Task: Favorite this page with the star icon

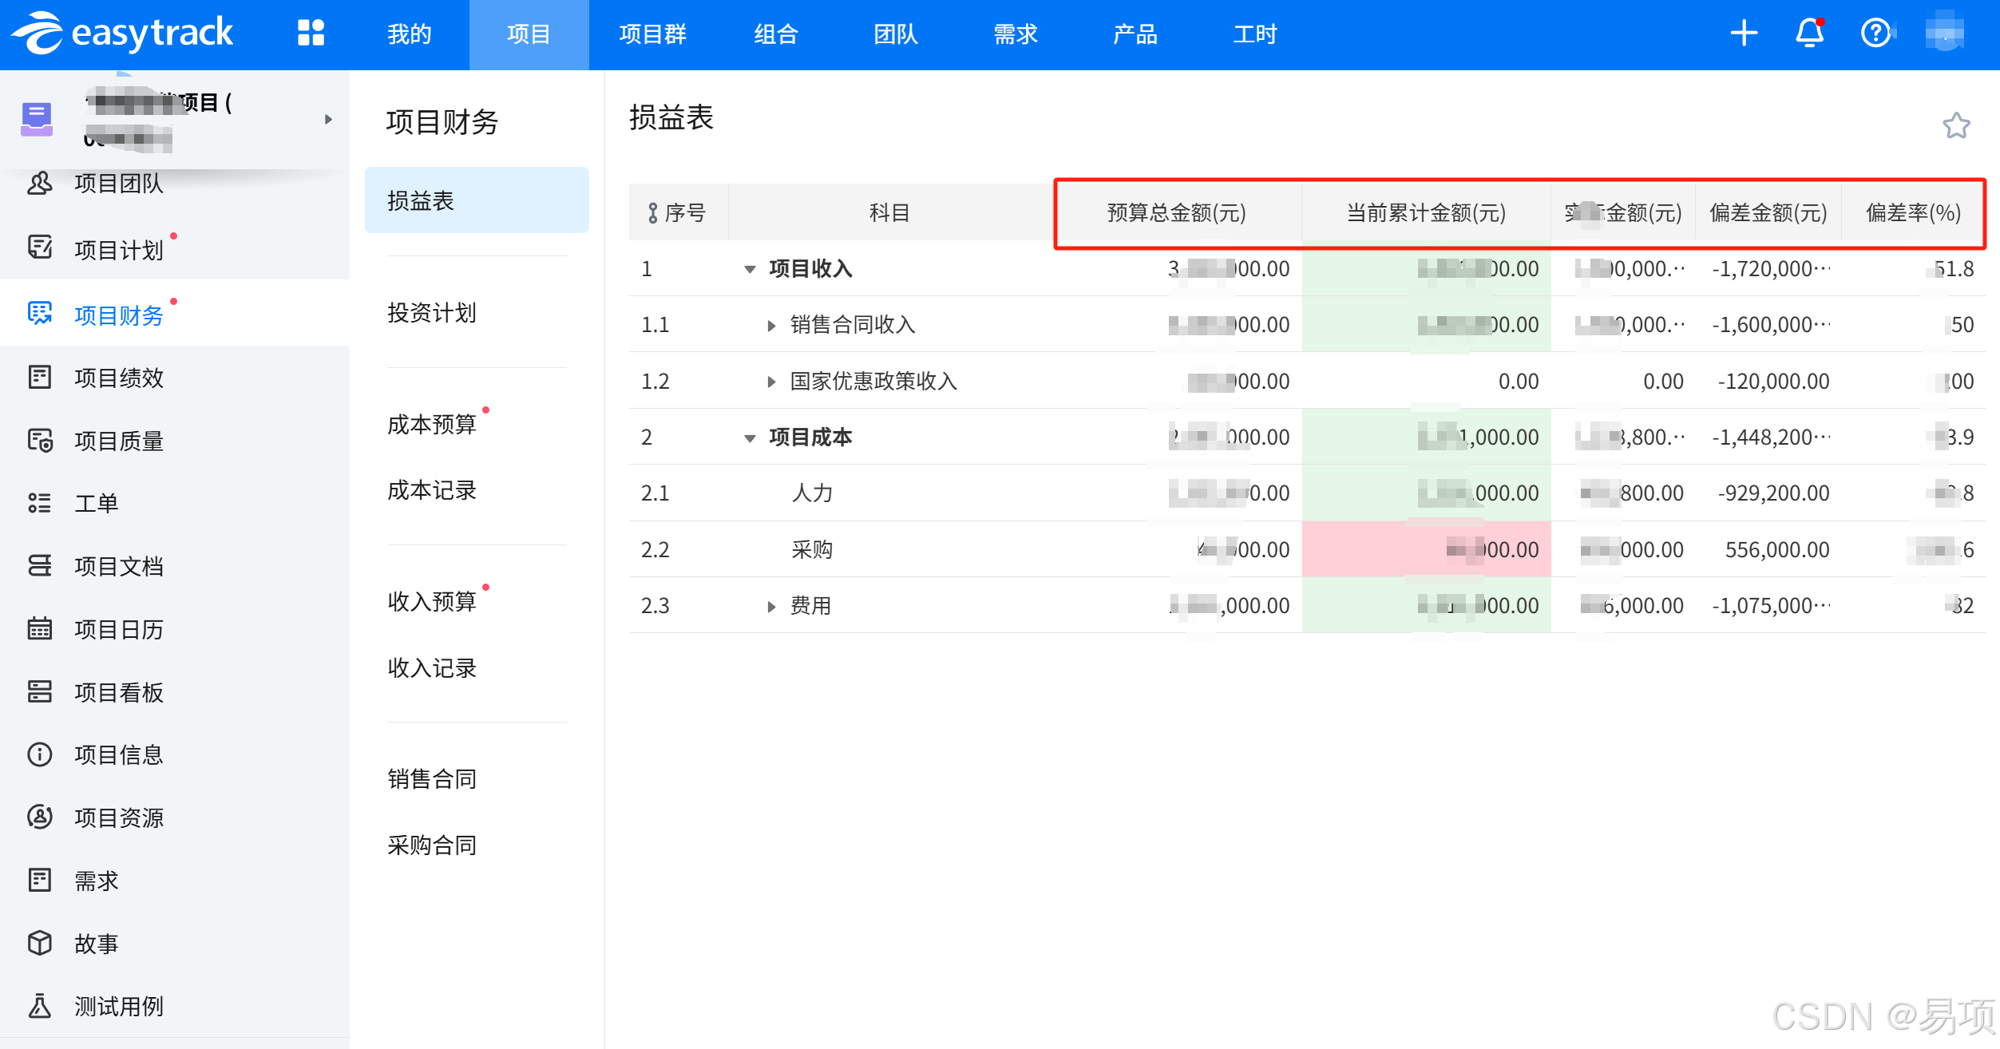Action: pos(1955,125)
